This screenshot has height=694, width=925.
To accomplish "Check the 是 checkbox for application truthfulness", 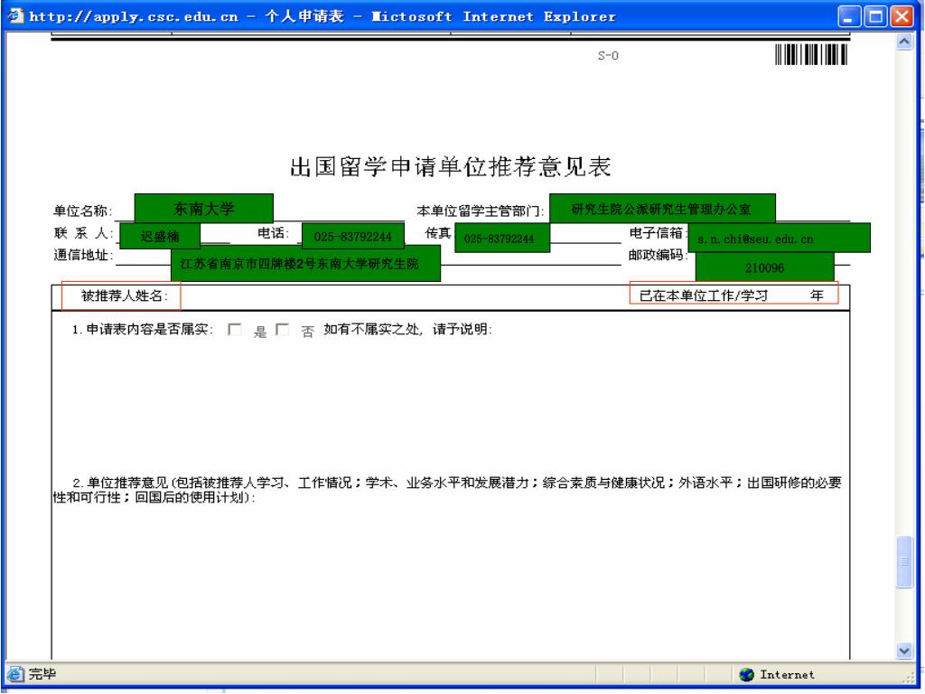I will (x=234, y=329).
